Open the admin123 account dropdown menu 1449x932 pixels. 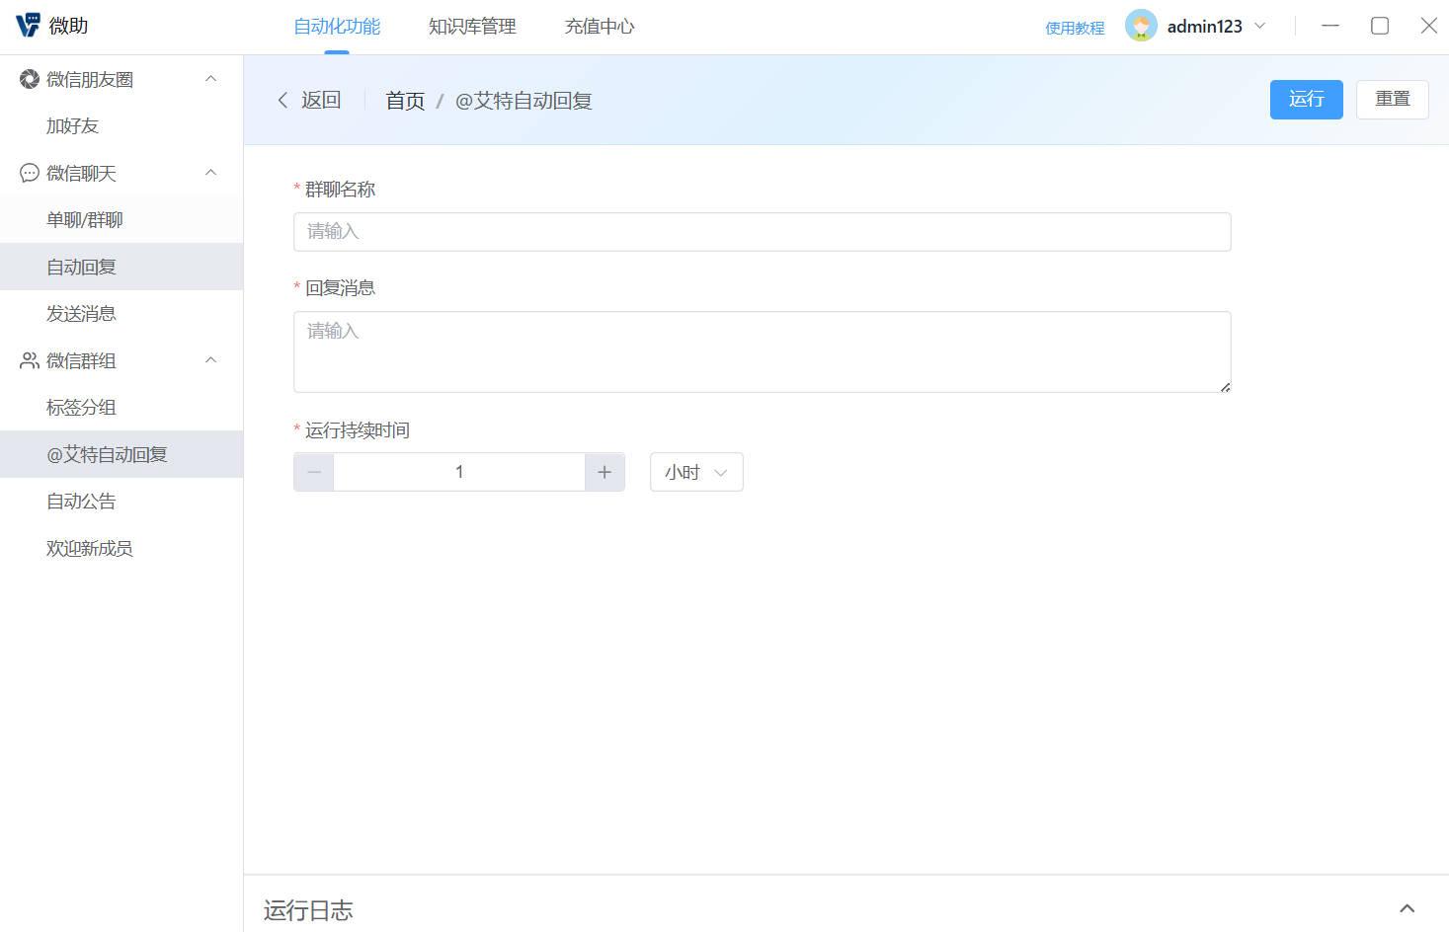point(1259,27)
